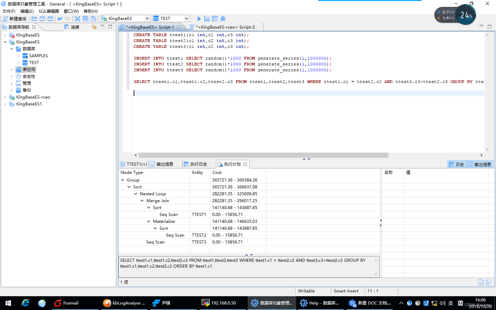The image size is (496, 310).
Task: Expand the SAMPLES database node
Action: tap(18, 56)
